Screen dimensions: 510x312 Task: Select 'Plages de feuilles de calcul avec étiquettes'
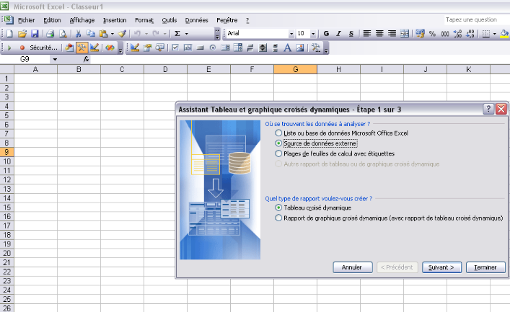tap(279, 153)
